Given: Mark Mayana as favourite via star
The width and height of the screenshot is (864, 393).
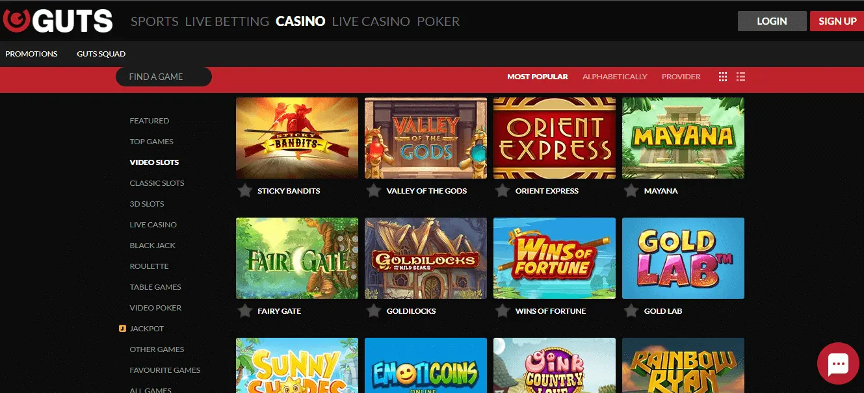Looking at the screenshot, I should [x=631, y=191].
